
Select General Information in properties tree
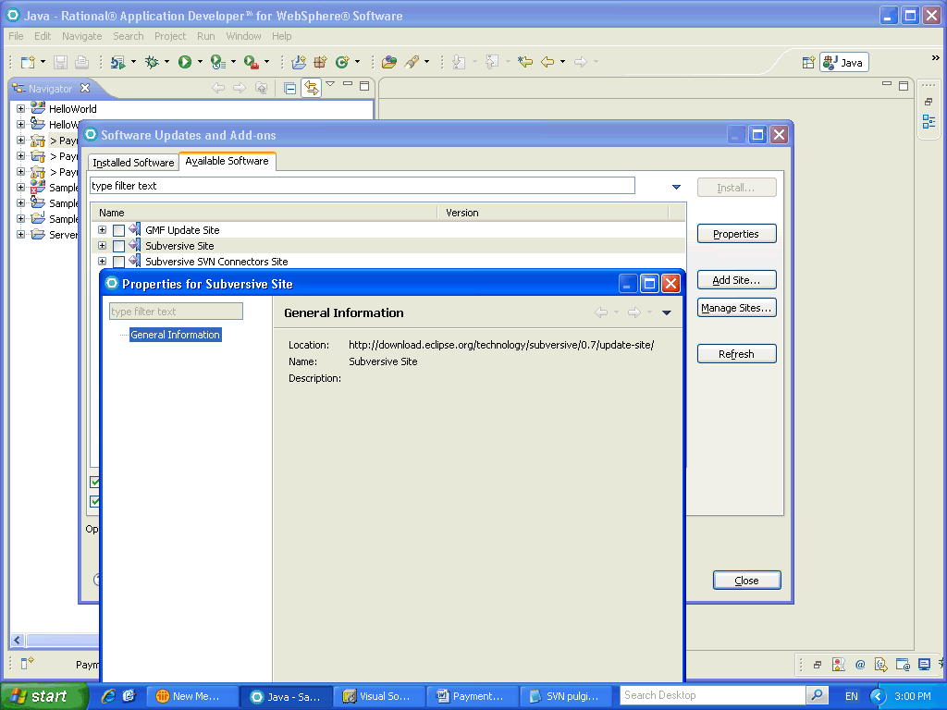click(x=175, y=335)
